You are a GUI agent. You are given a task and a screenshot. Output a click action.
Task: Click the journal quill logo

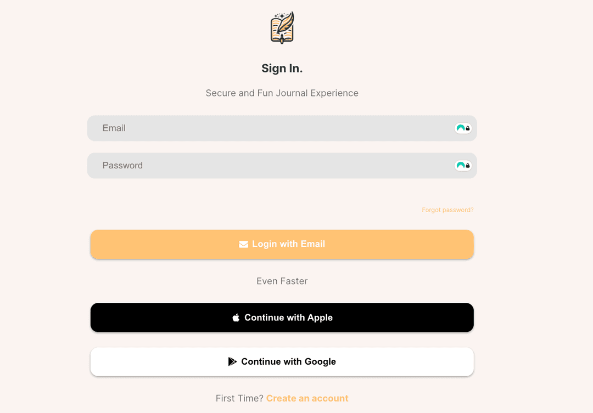(282, 29)
